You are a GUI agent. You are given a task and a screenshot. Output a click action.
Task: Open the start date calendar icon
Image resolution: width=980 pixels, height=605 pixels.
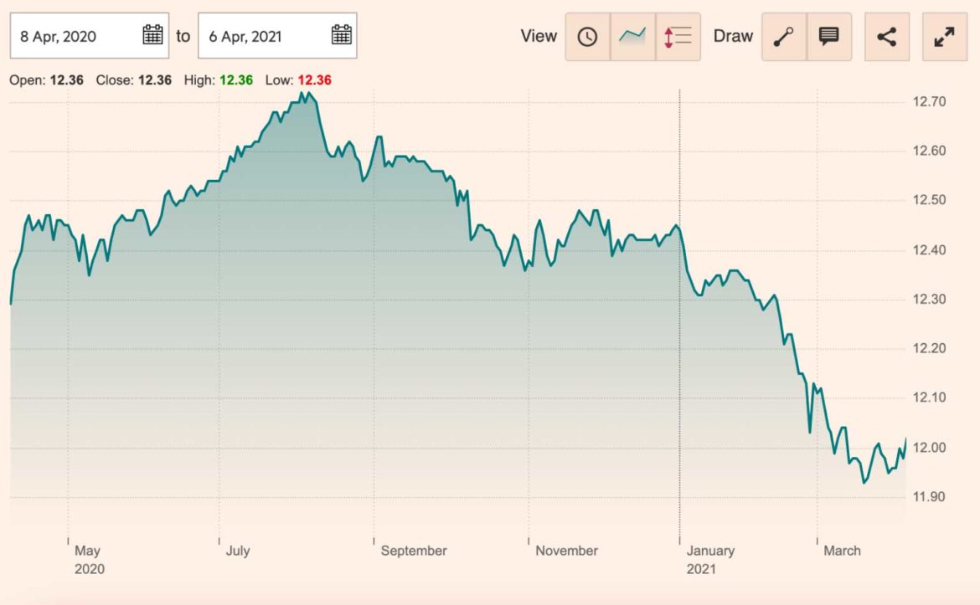[152, 35]
